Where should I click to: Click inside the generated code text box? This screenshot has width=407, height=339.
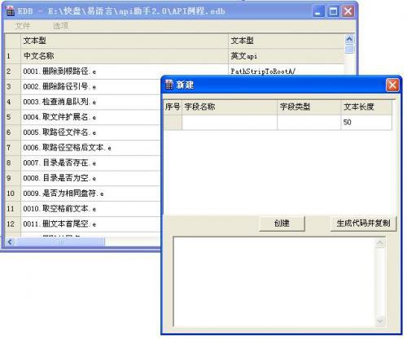point(274,282)
